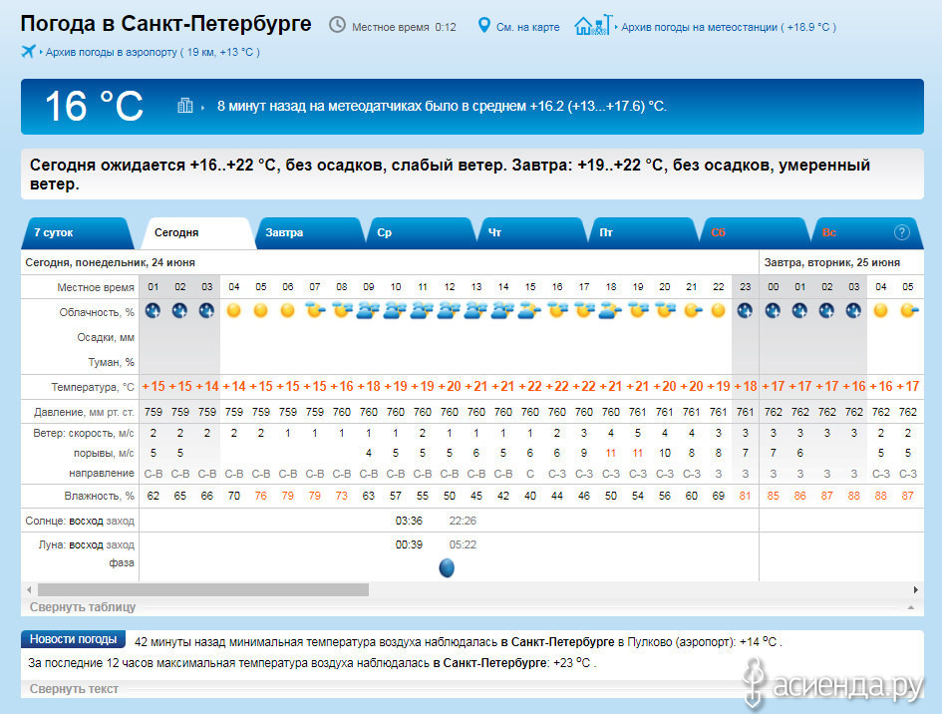
Task: Click the cloudy icon at hour 10 today
Action: pyautogui.click(x=396, y=311)
